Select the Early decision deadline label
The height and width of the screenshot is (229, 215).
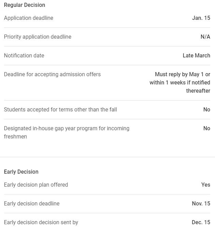(x=32, y=204)
